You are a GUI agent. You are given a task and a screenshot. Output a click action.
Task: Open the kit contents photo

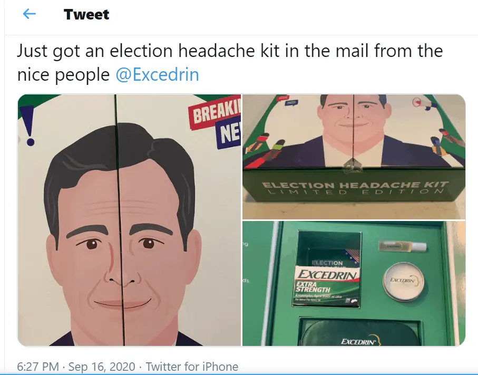(354, 283)
